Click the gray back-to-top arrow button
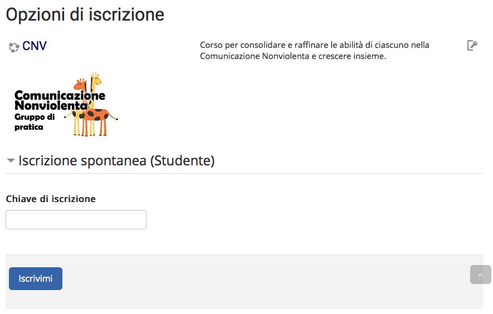The width and height of the screenshot is (493, 314). tap(480, 274)
